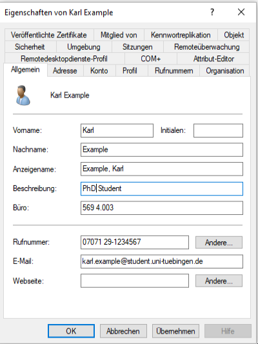Click the Rufnummer: label

[32, 242]
